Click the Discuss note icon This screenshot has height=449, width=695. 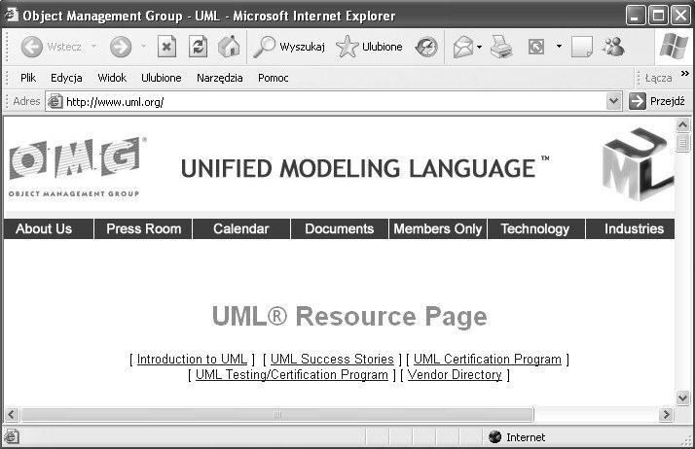point(582,47)
